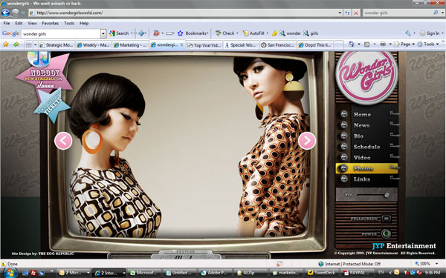Open the Video section on TV menu

[x=362, y=157]
